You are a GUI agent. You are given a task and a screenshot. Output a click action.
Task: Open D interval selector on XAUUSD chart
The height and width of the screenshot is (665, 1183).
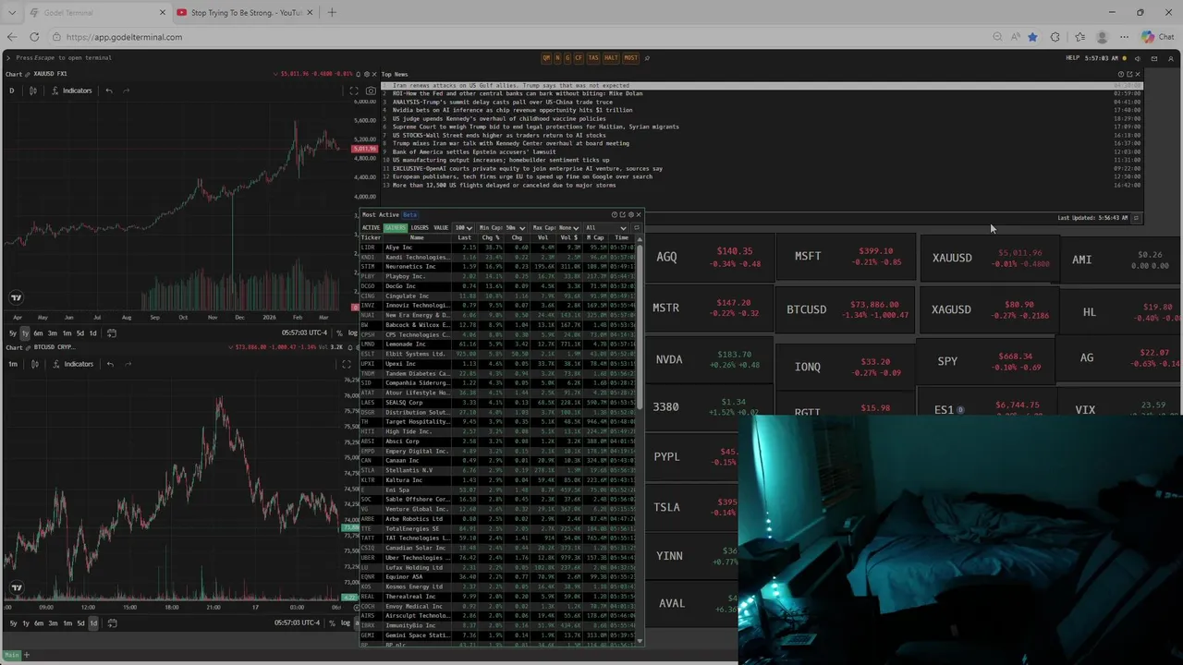coord(12,91)
